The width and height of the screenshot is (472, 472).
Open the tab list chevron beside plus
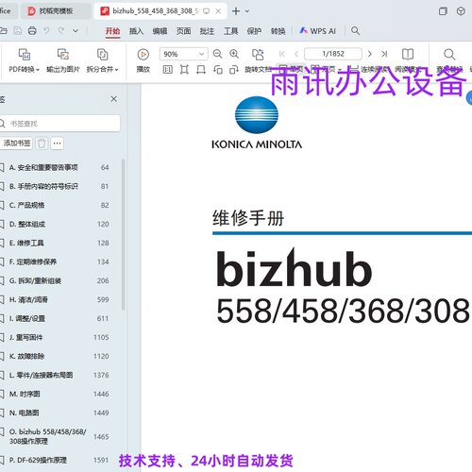point(247,11)
